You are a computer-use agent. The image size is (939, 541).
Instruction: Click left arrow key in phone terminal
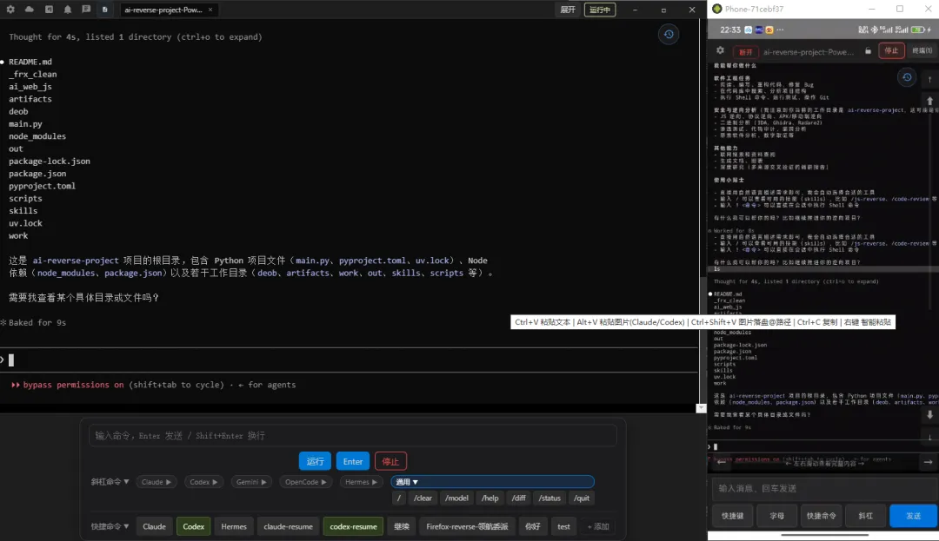click(x=722, y=462)
